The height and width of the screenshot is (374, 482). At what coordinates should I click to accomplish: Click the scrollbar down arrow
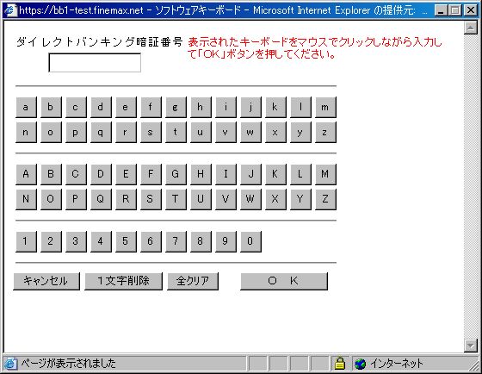[470, 345]
